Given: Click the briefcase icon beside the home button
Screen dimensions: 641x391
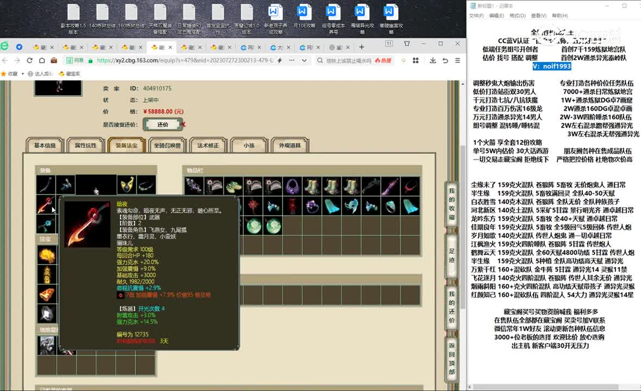Looking at the screenshot, I should 54,60.
